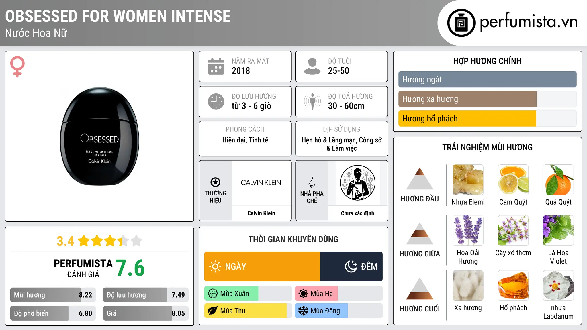Click the Hương ngát accord bar
Image resolution: width=587 pixels, height=330 pixels.
point(487,79)
